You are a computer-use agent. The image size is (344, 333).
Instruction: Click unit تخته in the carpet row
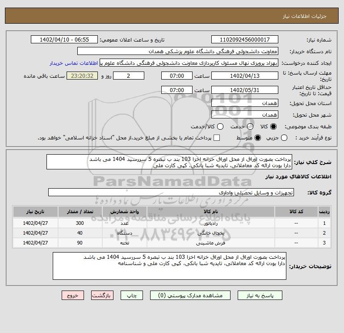125,243
